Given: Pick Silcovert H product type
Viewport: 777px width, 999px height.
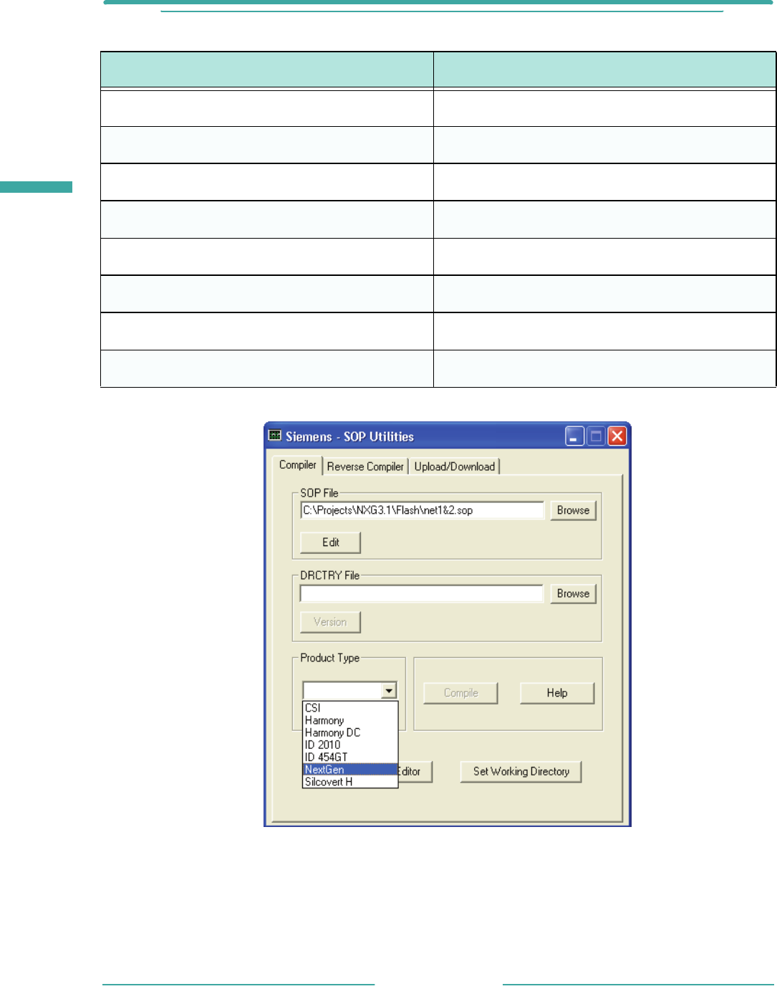Looking at the screenshot, I should coord(350,782).
